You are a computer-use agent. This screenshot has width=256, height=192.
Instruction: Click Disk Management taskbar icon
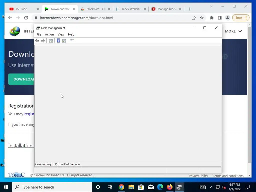tap(179, 187)
